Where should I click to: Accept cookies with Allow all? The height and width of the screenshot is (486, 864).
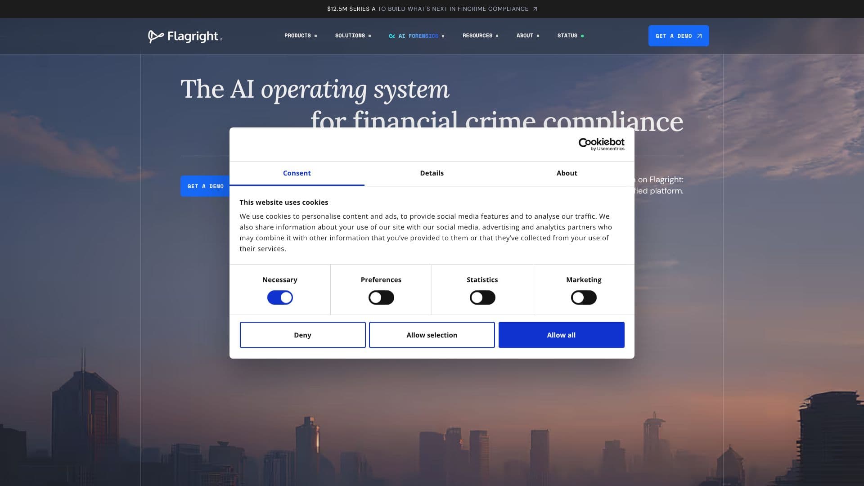click(561, 335)
